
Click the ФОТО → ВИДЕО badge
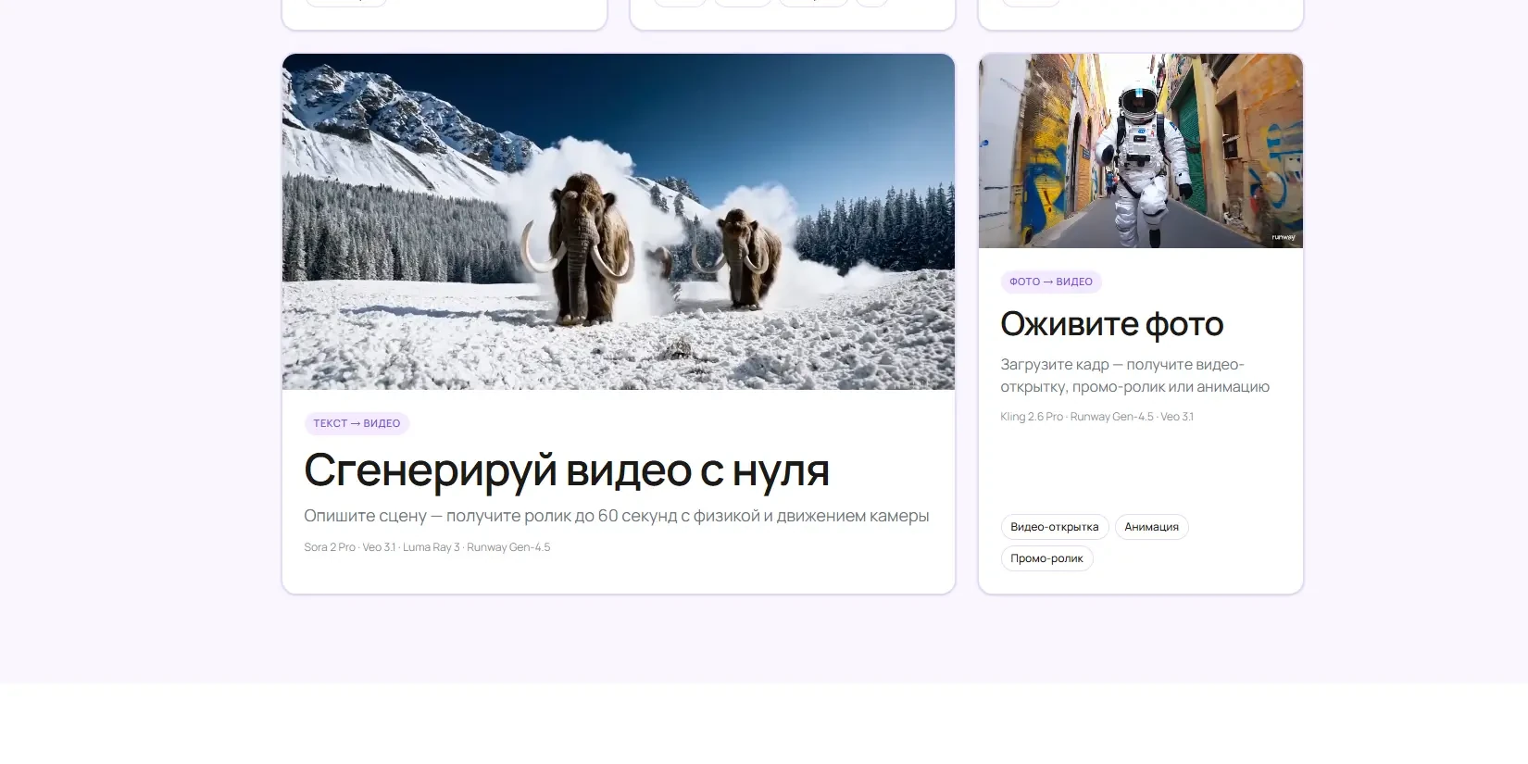click(x=1051, y=282)
